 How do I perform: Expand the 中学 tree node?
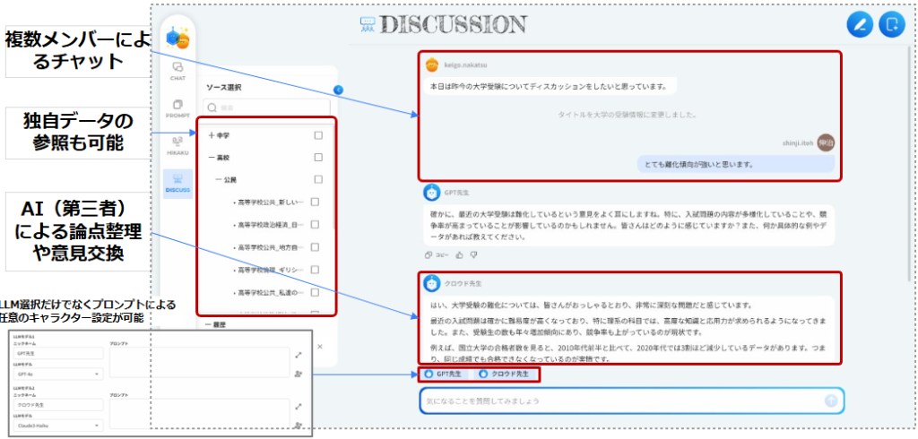pyautogui.click(x=211, y=136)
